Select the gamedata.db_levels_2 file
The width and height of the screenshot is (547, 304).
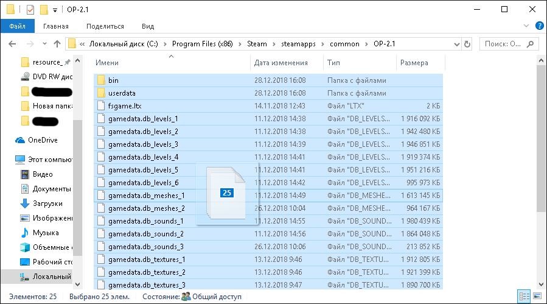pos(268,132)
